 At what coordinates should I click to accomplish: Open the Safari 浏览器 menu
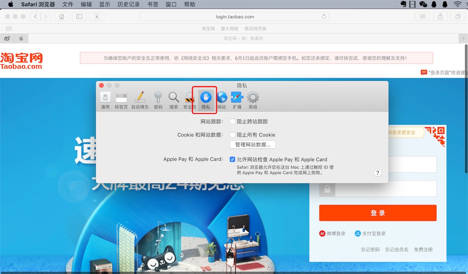(x=38, y=4)
